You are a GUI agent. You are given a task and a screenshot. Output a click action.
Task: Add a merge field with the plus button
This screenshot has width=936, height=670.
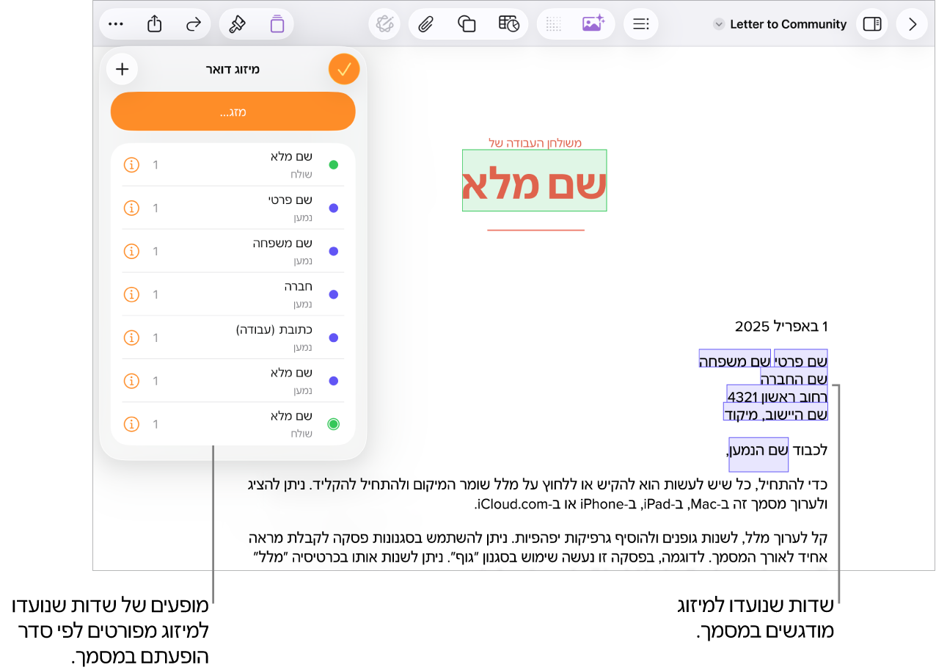pos(122,70)
